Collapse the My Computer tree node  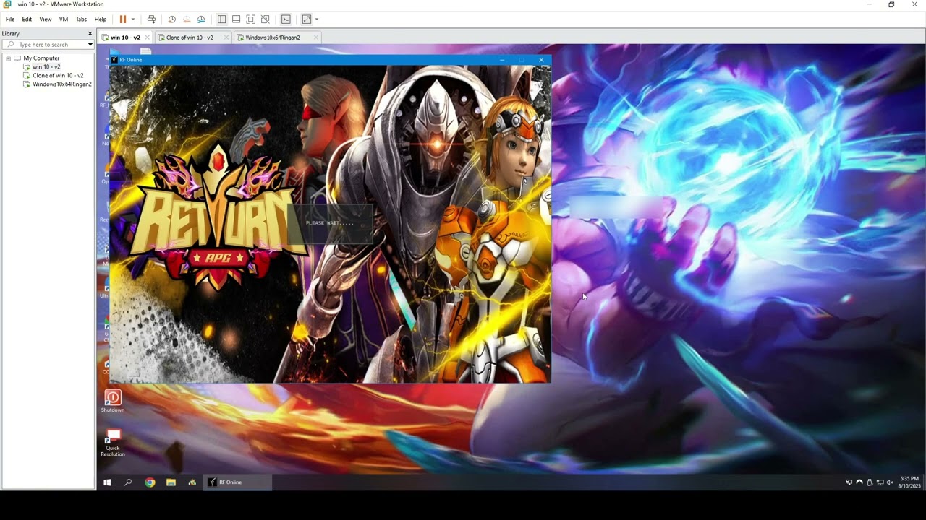(9, 58)
